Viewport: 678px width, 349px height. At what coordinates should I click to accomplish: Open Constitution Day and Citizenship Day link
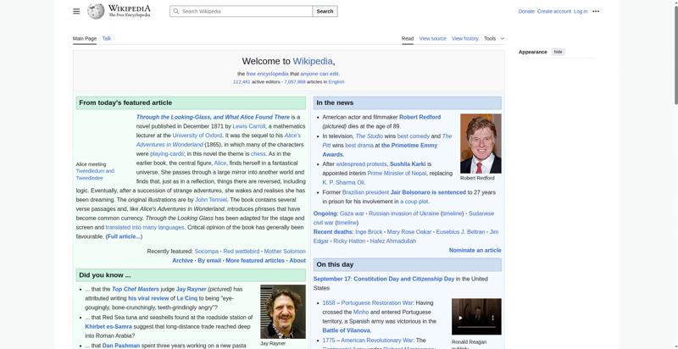click(x=404, y=279)
